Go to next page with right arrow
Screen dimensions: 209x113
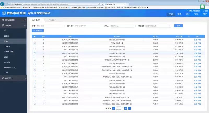(130, 108)
